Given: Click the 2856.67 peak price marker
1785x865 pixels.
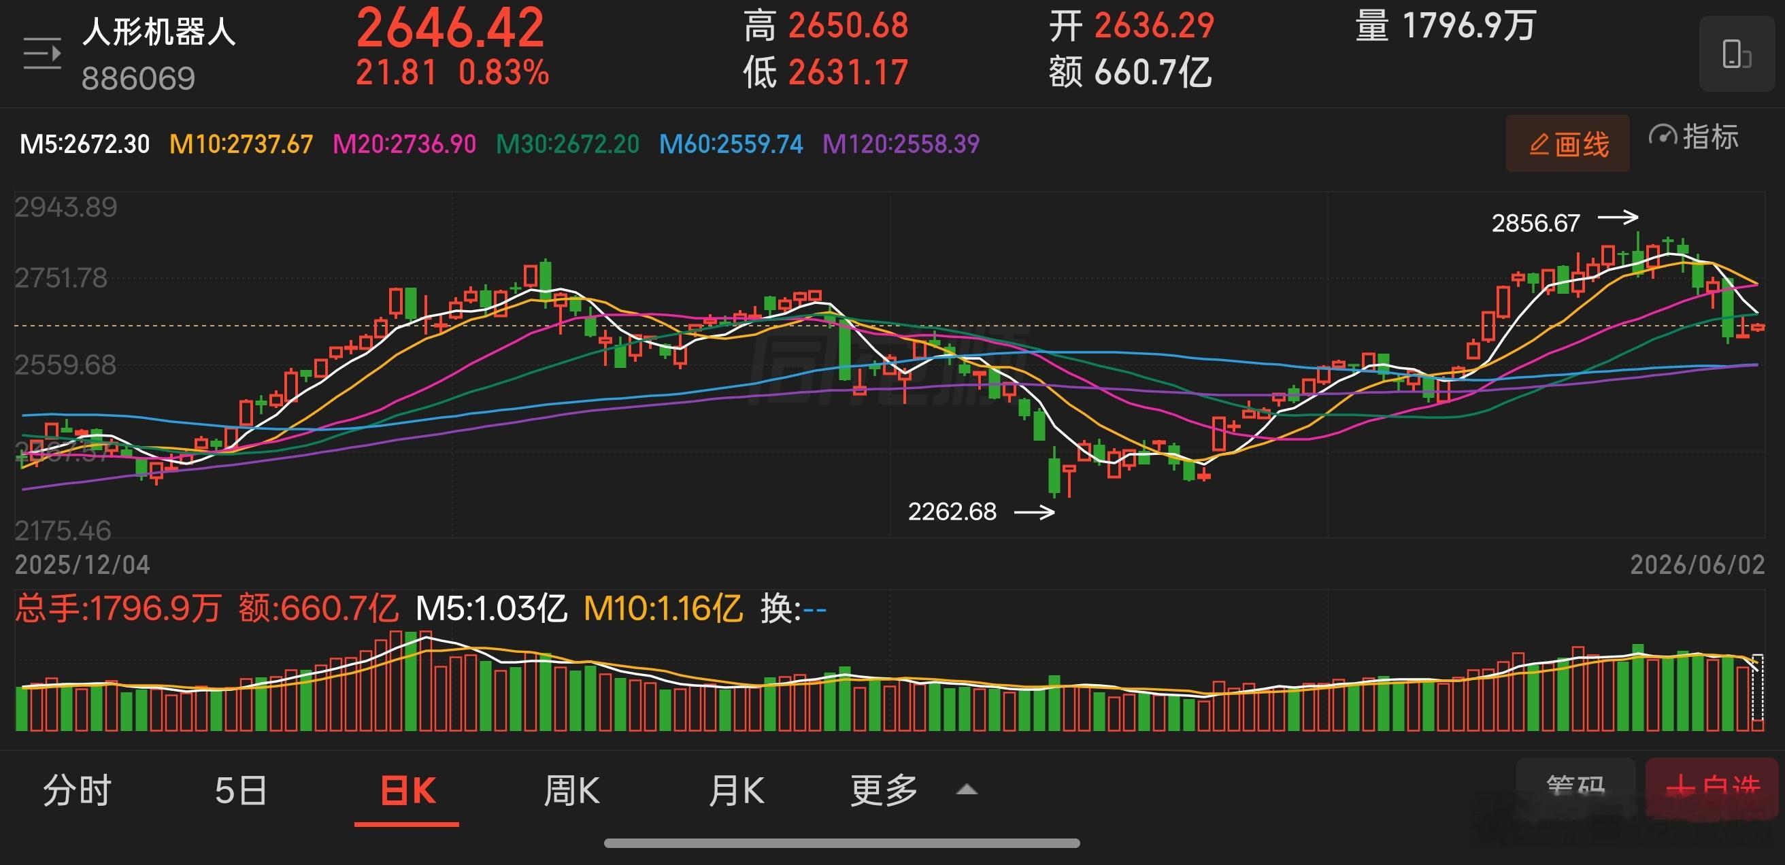Looking at the screenshot, I should tap(1535, 223).
